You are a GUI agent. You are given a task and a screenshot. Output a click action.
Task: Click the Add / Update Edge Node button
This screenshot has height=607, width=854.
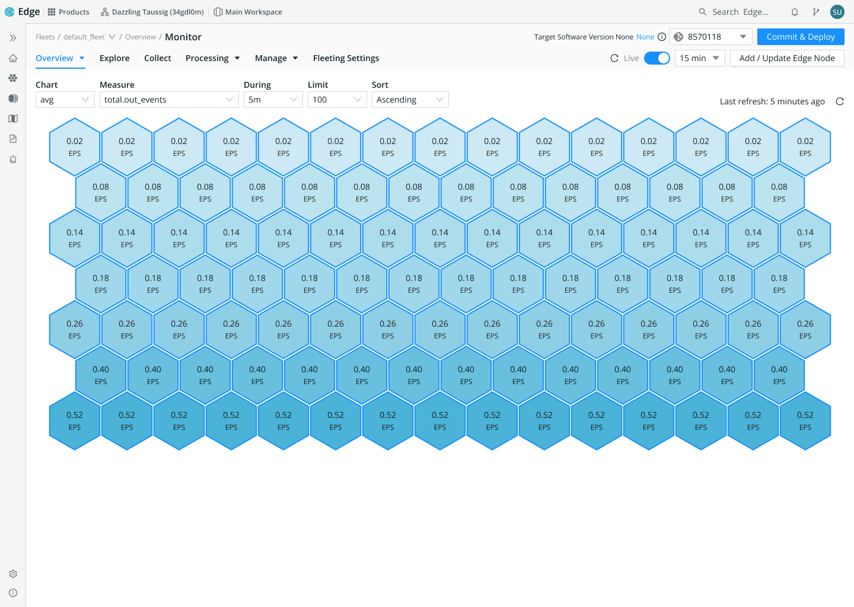click(787, 58)
